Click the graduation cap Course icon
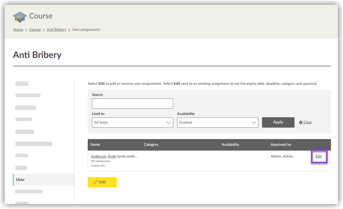The height and width of the screenshot is (209, 343). click(x=20, y=17)
